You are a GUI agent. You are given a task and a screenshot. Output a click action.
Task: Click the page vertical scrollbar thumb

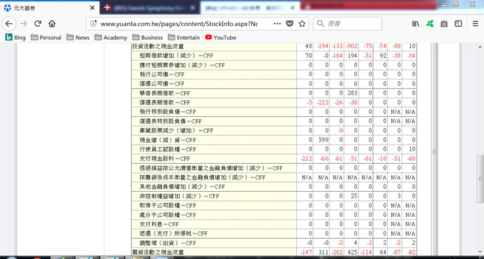coord(479,179)
